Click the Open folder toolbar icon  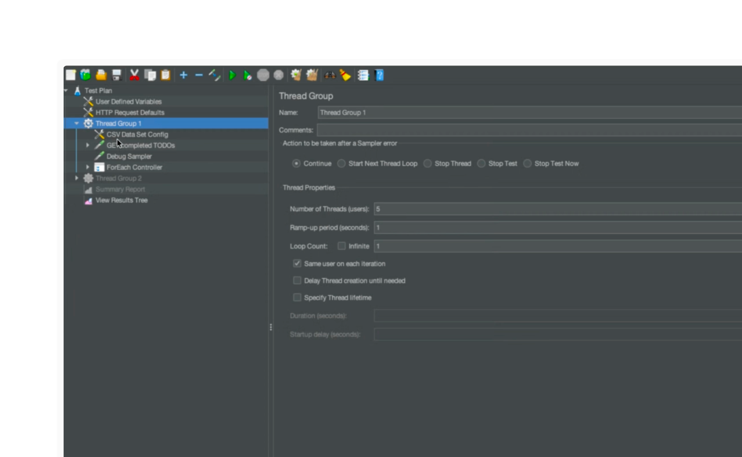[x=101, y=75]
